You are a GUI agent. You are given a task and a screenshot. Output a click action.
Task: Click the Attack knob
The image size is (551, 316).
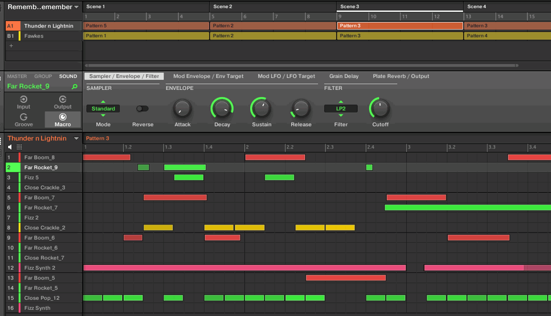pos(182,109)
